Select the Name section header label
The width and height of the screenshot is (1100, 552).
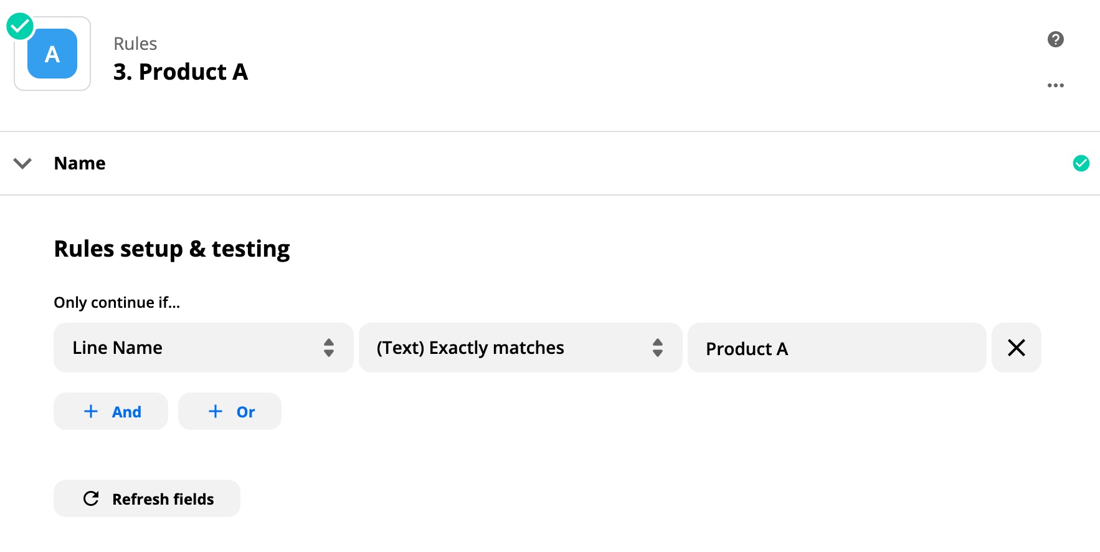[80, 163]
